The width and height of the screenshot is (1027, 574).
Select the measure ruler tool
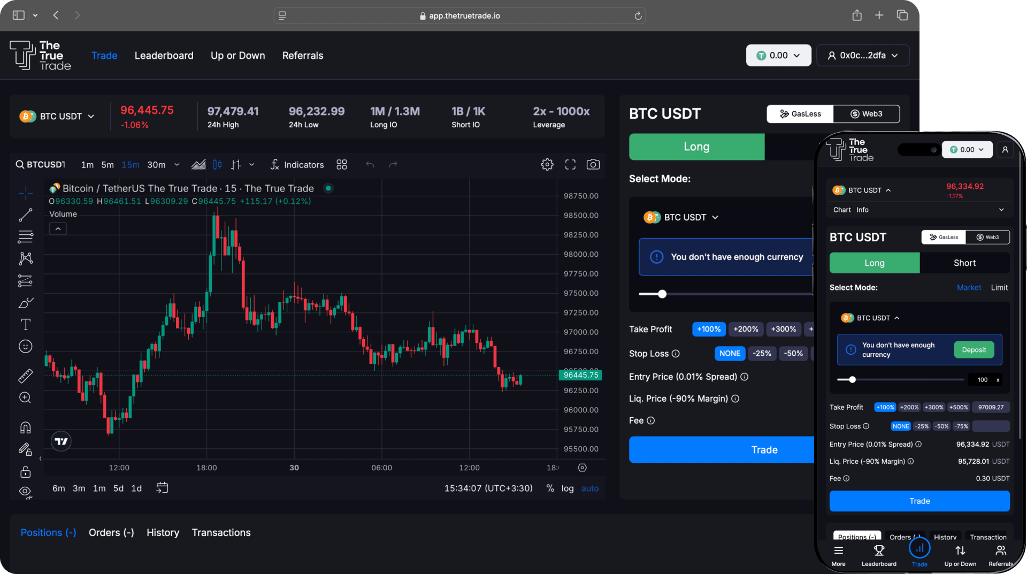[x=25, y=376]
